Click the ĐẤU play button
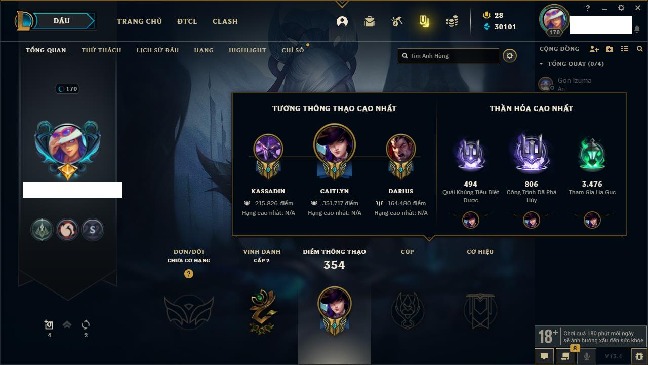Screen dimensions: 648x365 pos(61,21)
